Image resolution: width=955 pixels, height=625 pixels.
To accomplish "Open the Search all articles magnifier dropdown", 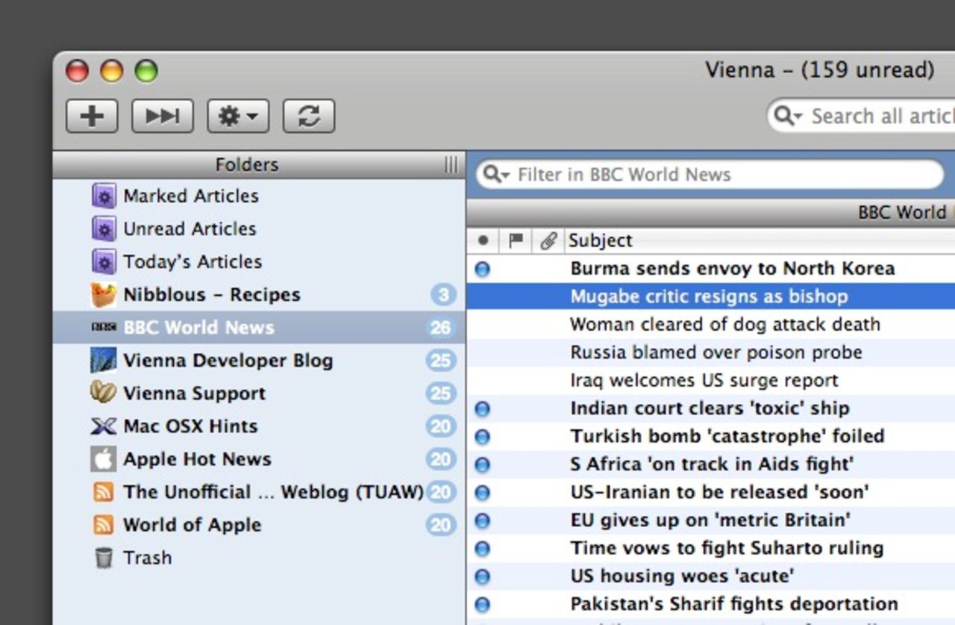I will coord(788,116).
